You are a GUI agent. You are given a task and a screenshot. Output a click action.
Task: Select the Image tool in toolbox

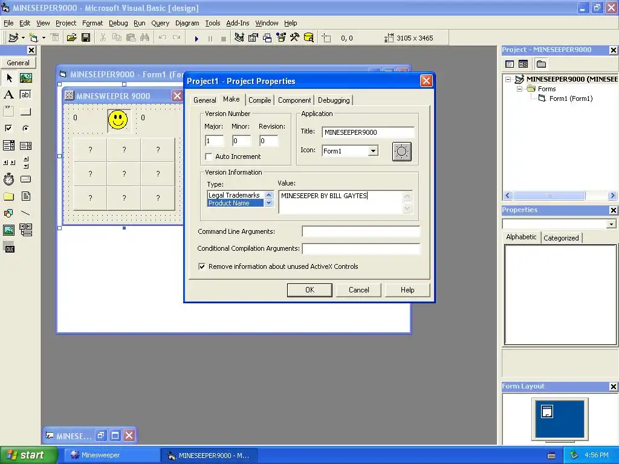(x=8, y=230)
